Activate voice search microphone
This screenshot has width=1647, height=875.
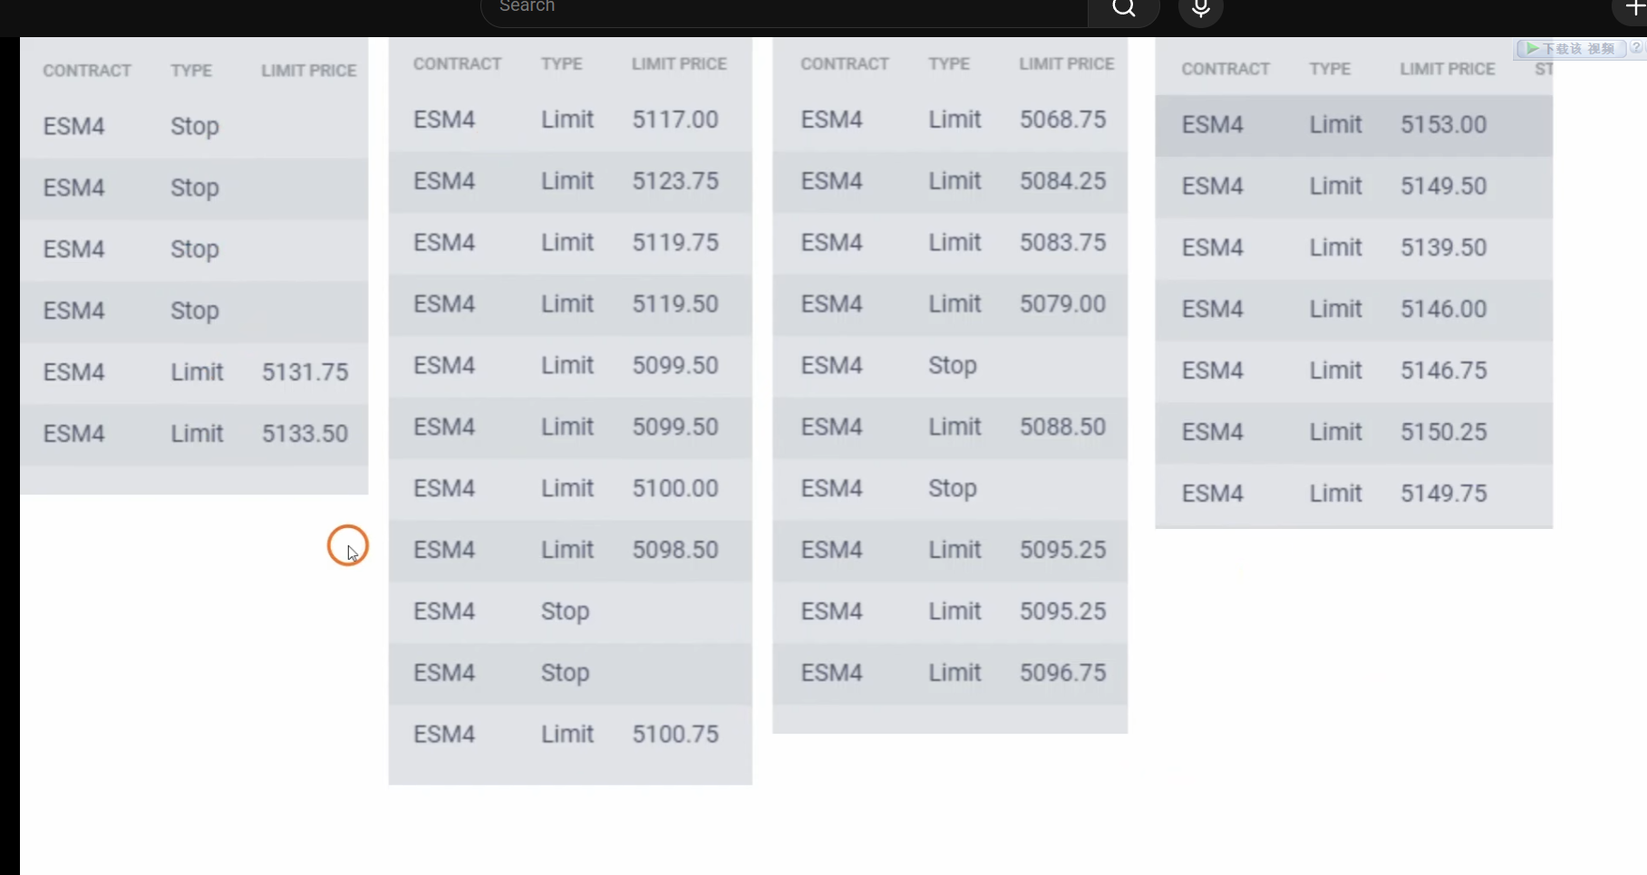(x=1200, y=9)
